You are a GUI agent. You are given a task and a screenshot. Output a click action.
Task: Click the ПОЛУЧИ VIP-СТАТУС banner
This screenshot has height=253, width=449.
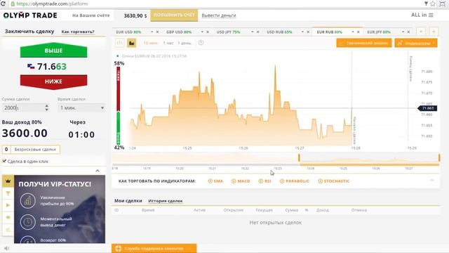(x=60, y=209)
